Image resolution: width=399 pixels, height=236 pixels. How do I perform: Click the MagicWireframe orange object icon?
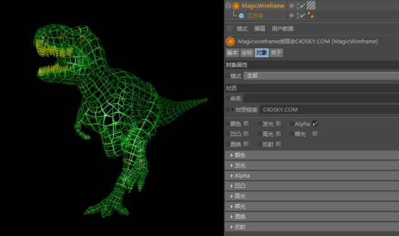coord(236,6)
